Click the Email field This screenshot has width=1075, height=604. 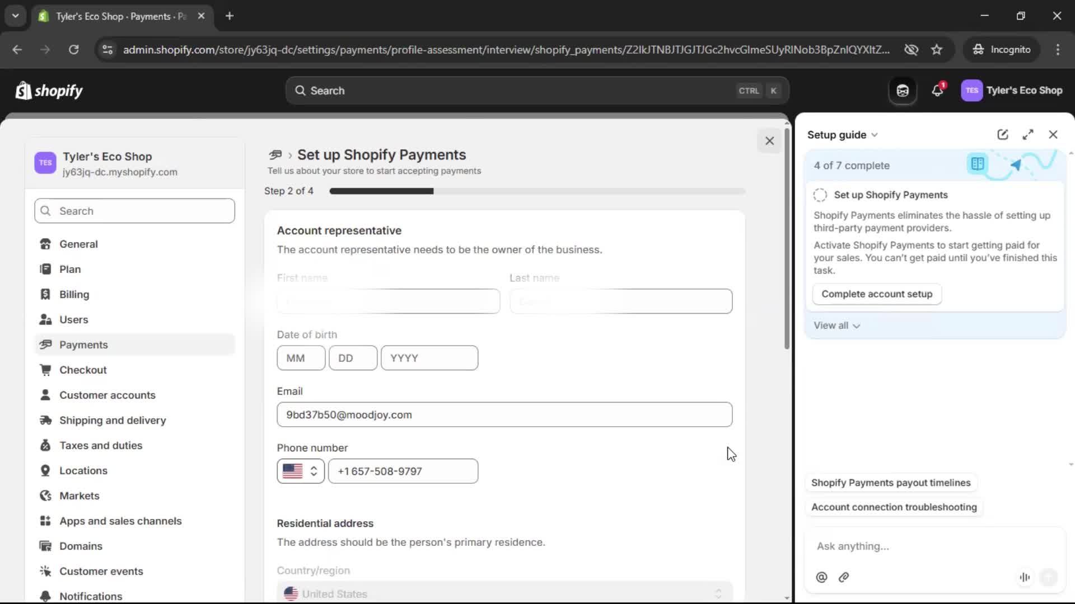click(x=504, y=415)
